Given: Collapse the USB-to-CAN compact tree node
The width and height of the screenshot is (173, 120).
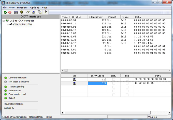Looking at the screenshot, I should (x=4, y=21).
